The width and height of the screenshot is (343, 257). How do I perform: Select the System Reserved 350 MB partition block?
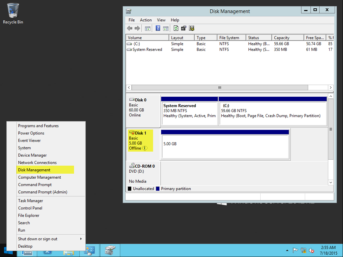[x=190, y=111]
